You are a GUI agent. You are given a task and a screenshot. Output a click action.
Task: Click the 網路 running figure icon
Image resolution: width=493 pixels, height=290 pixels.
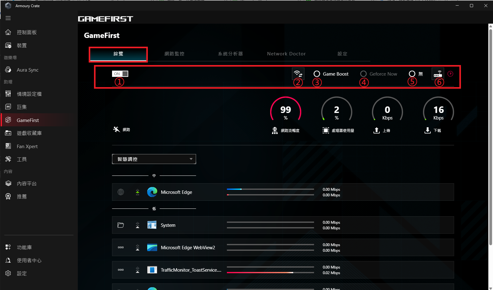pyautogui.click(x=116, y=129)
